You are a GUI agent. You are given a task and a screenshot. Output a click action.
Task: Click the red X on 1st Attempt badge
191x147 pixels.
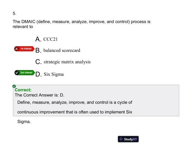pos(17,49)
